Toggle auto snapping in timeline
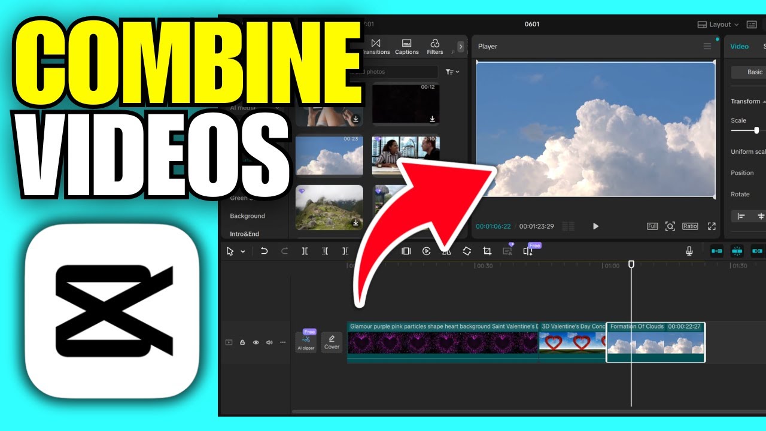This screenshot has width=766, height=431. pyautogui.click(x=737, y=251)
